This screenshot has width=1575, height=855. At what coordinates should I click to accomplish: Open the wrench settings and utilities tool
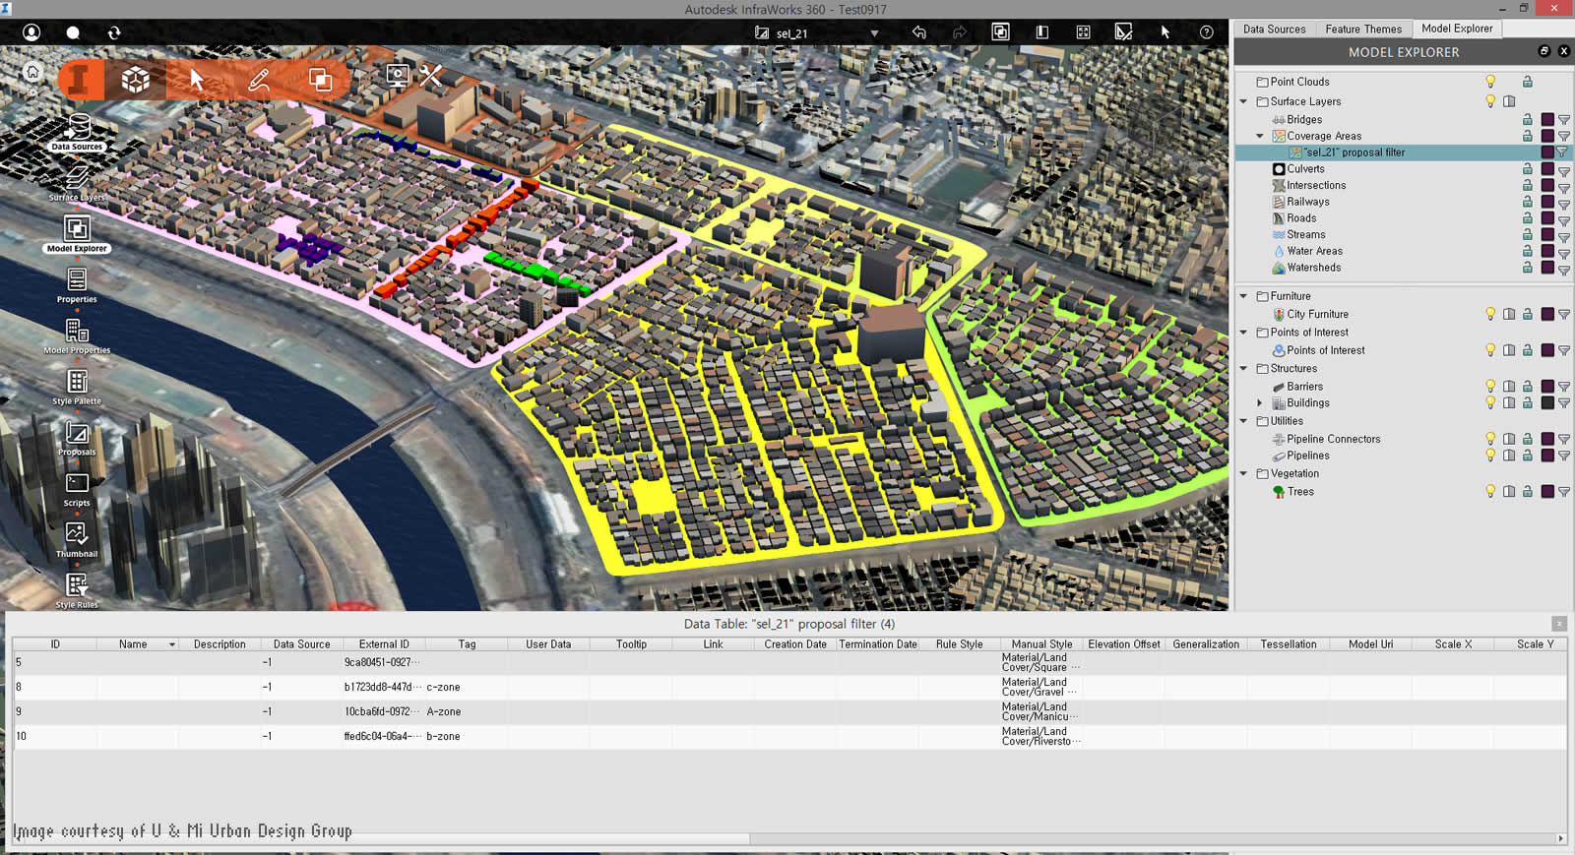431,76
